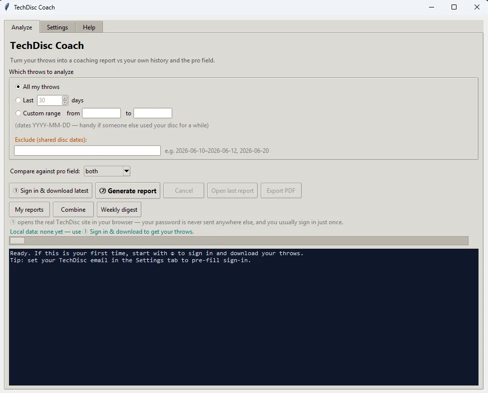
Task: Click the 'Which throws to analyze' group label
Action: (41, 71)
